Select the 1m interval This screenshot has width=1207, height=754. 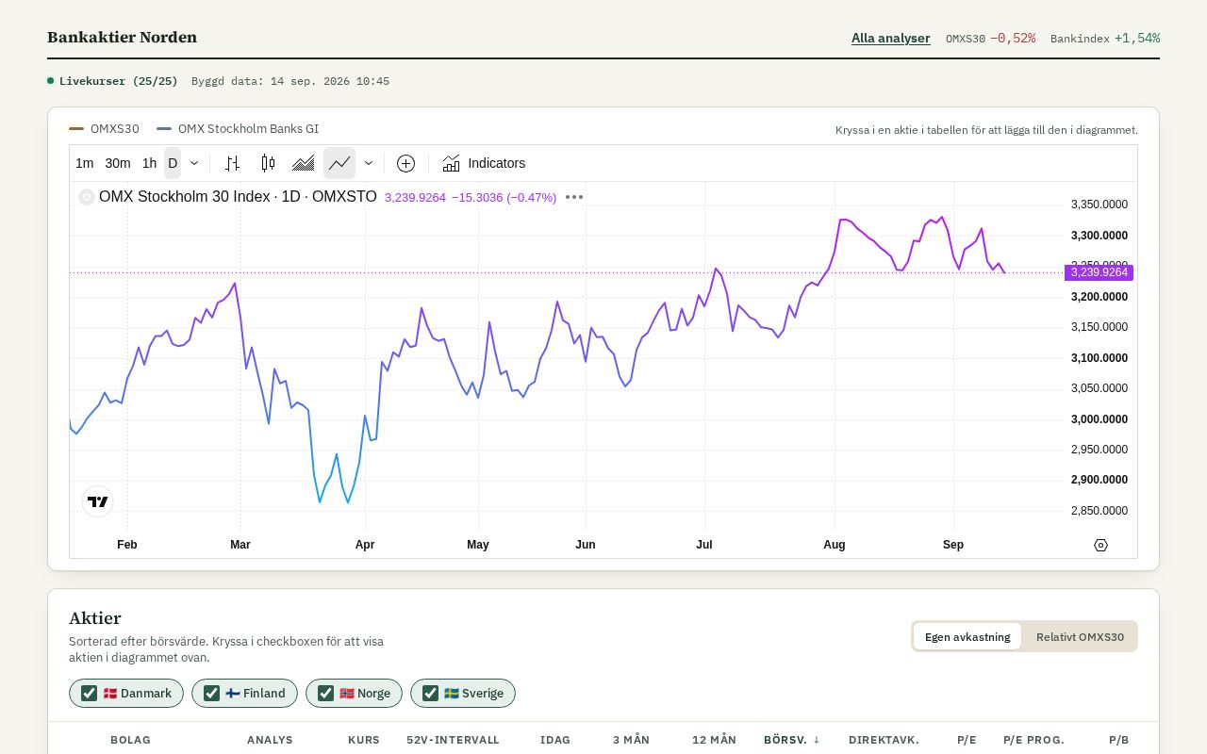tap(85, 163)
